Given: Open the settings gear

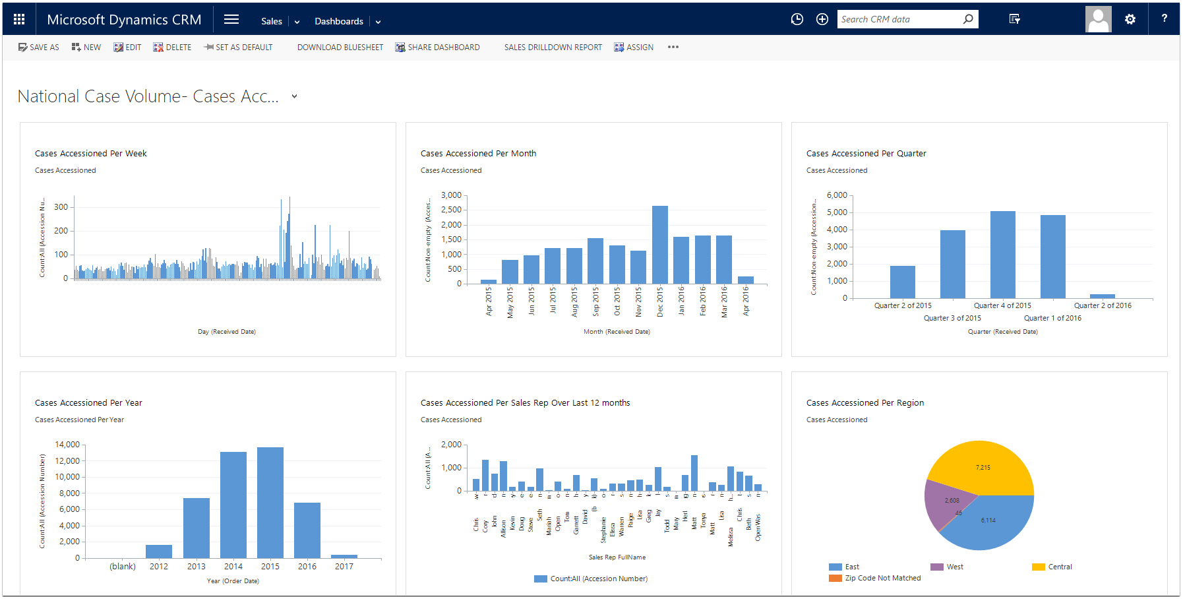Looking at the screenshot, I should [1130, 19].
